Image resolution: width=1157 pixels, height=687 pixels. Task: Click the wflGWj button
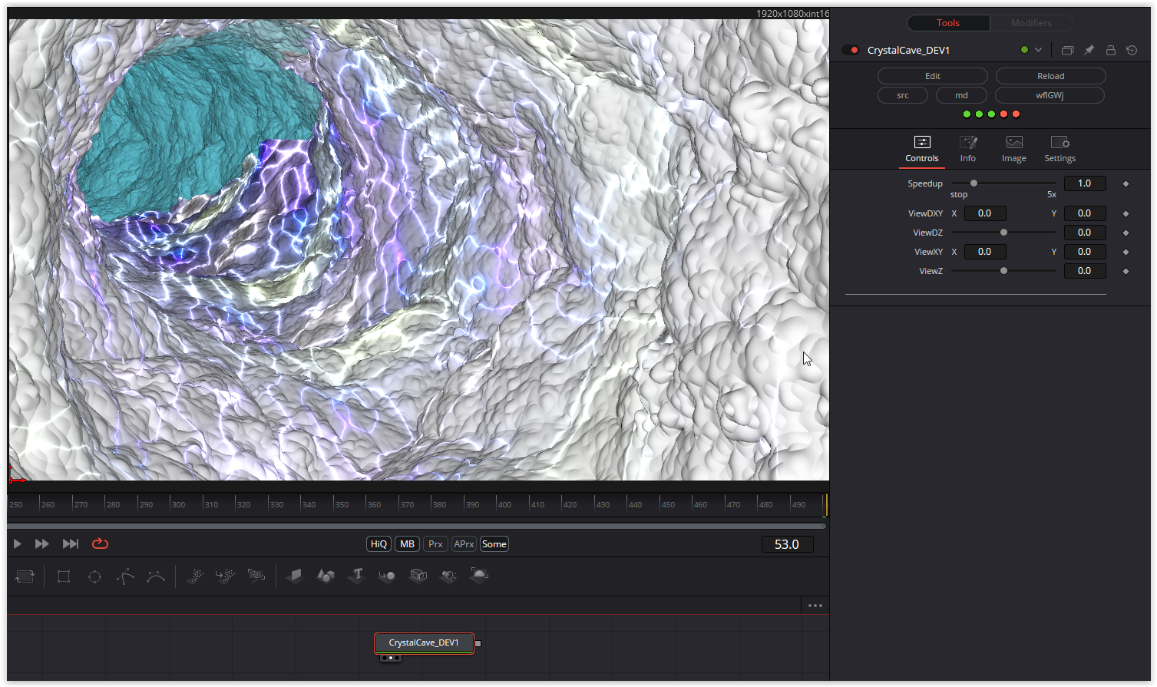click(x=1050, y=95)
